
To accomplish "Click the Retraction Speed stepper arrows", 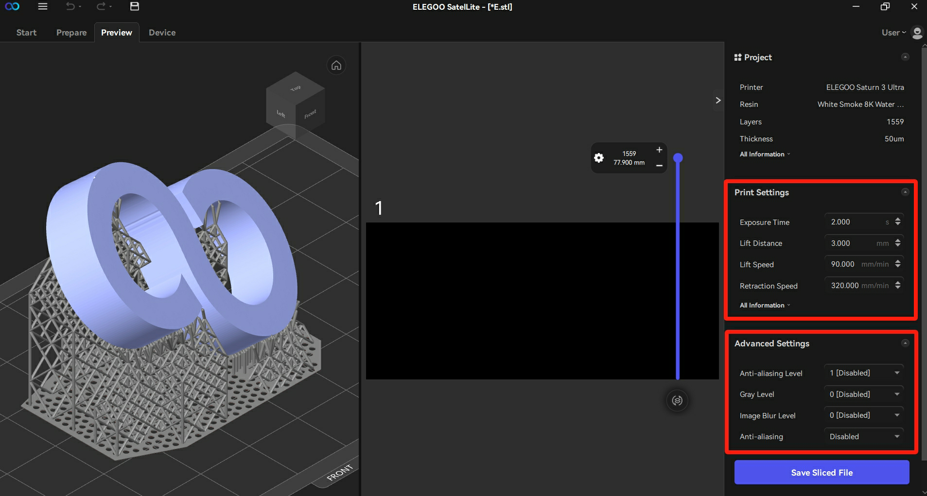I will click(898, 285).
